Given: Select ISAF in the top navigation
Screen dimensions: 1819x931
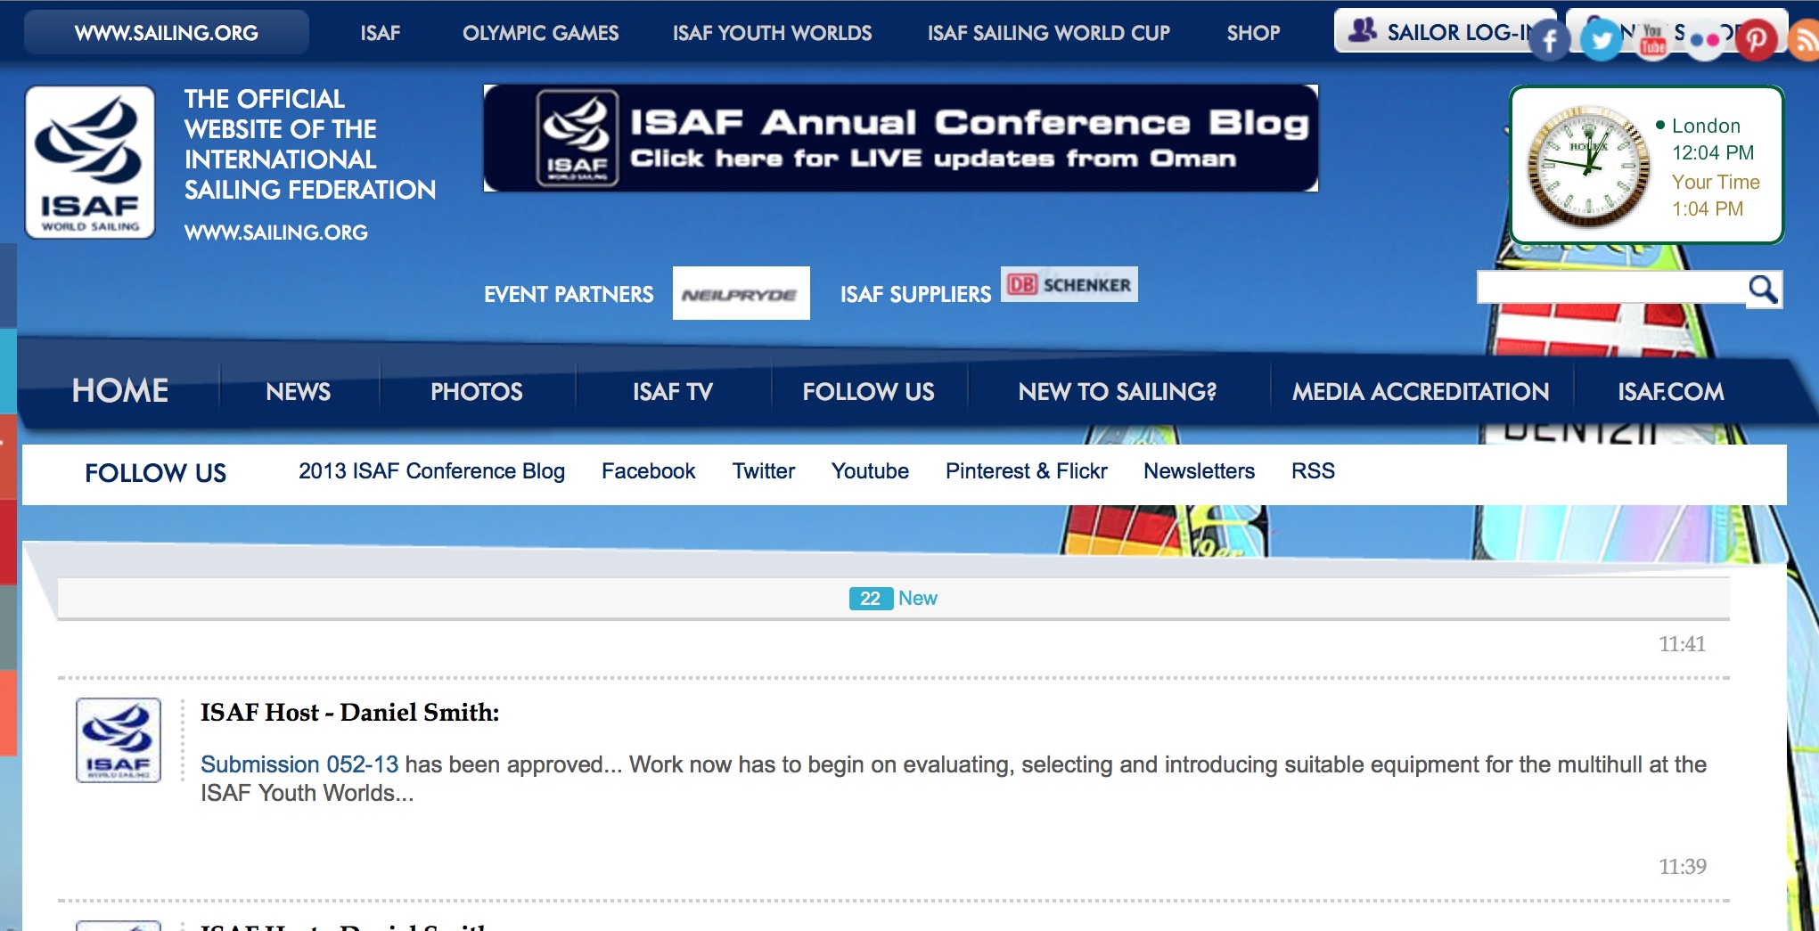Looking at the screenshot, I should coord(381,33).
